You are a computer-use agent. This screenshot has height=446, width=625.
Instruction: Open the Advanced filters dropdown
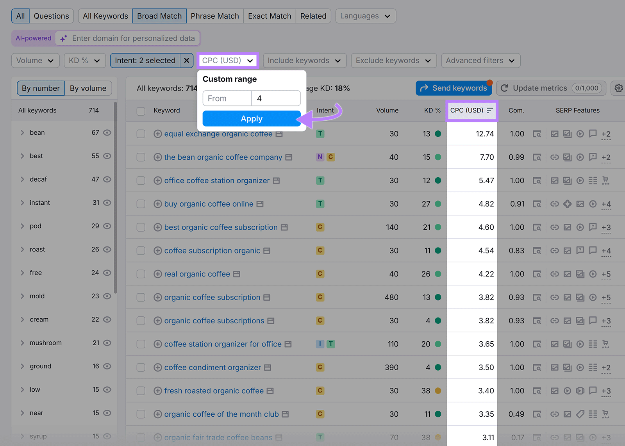tap(480, 61)
